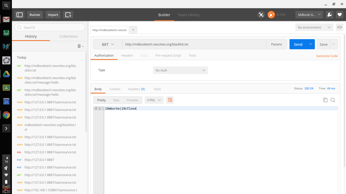
Task: Select the mdbooktech.neociti request tab
Action: tap(109, 30)
